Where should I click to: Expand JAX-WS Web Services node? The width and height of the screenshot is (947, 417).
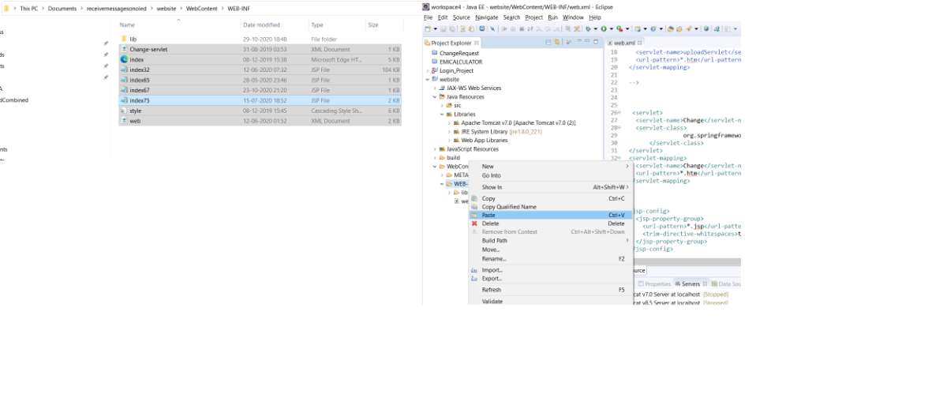435,88
